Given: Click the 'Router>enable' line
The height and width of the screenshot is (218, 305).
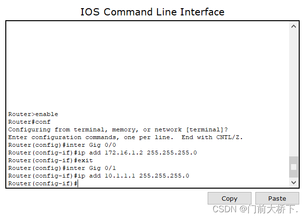Looking at the screenshot, I should pos(33,114).
